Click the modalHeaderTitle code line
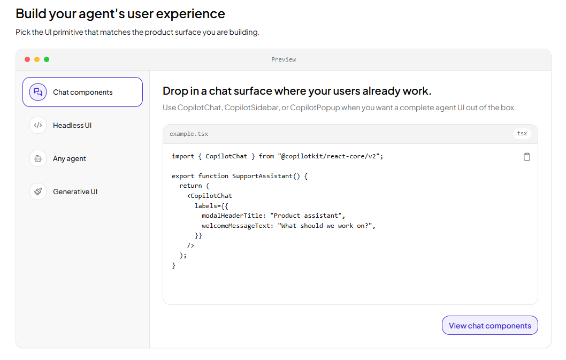Image resolution: width=566 pixels, height=360 pixels. (x=273, y=216)
